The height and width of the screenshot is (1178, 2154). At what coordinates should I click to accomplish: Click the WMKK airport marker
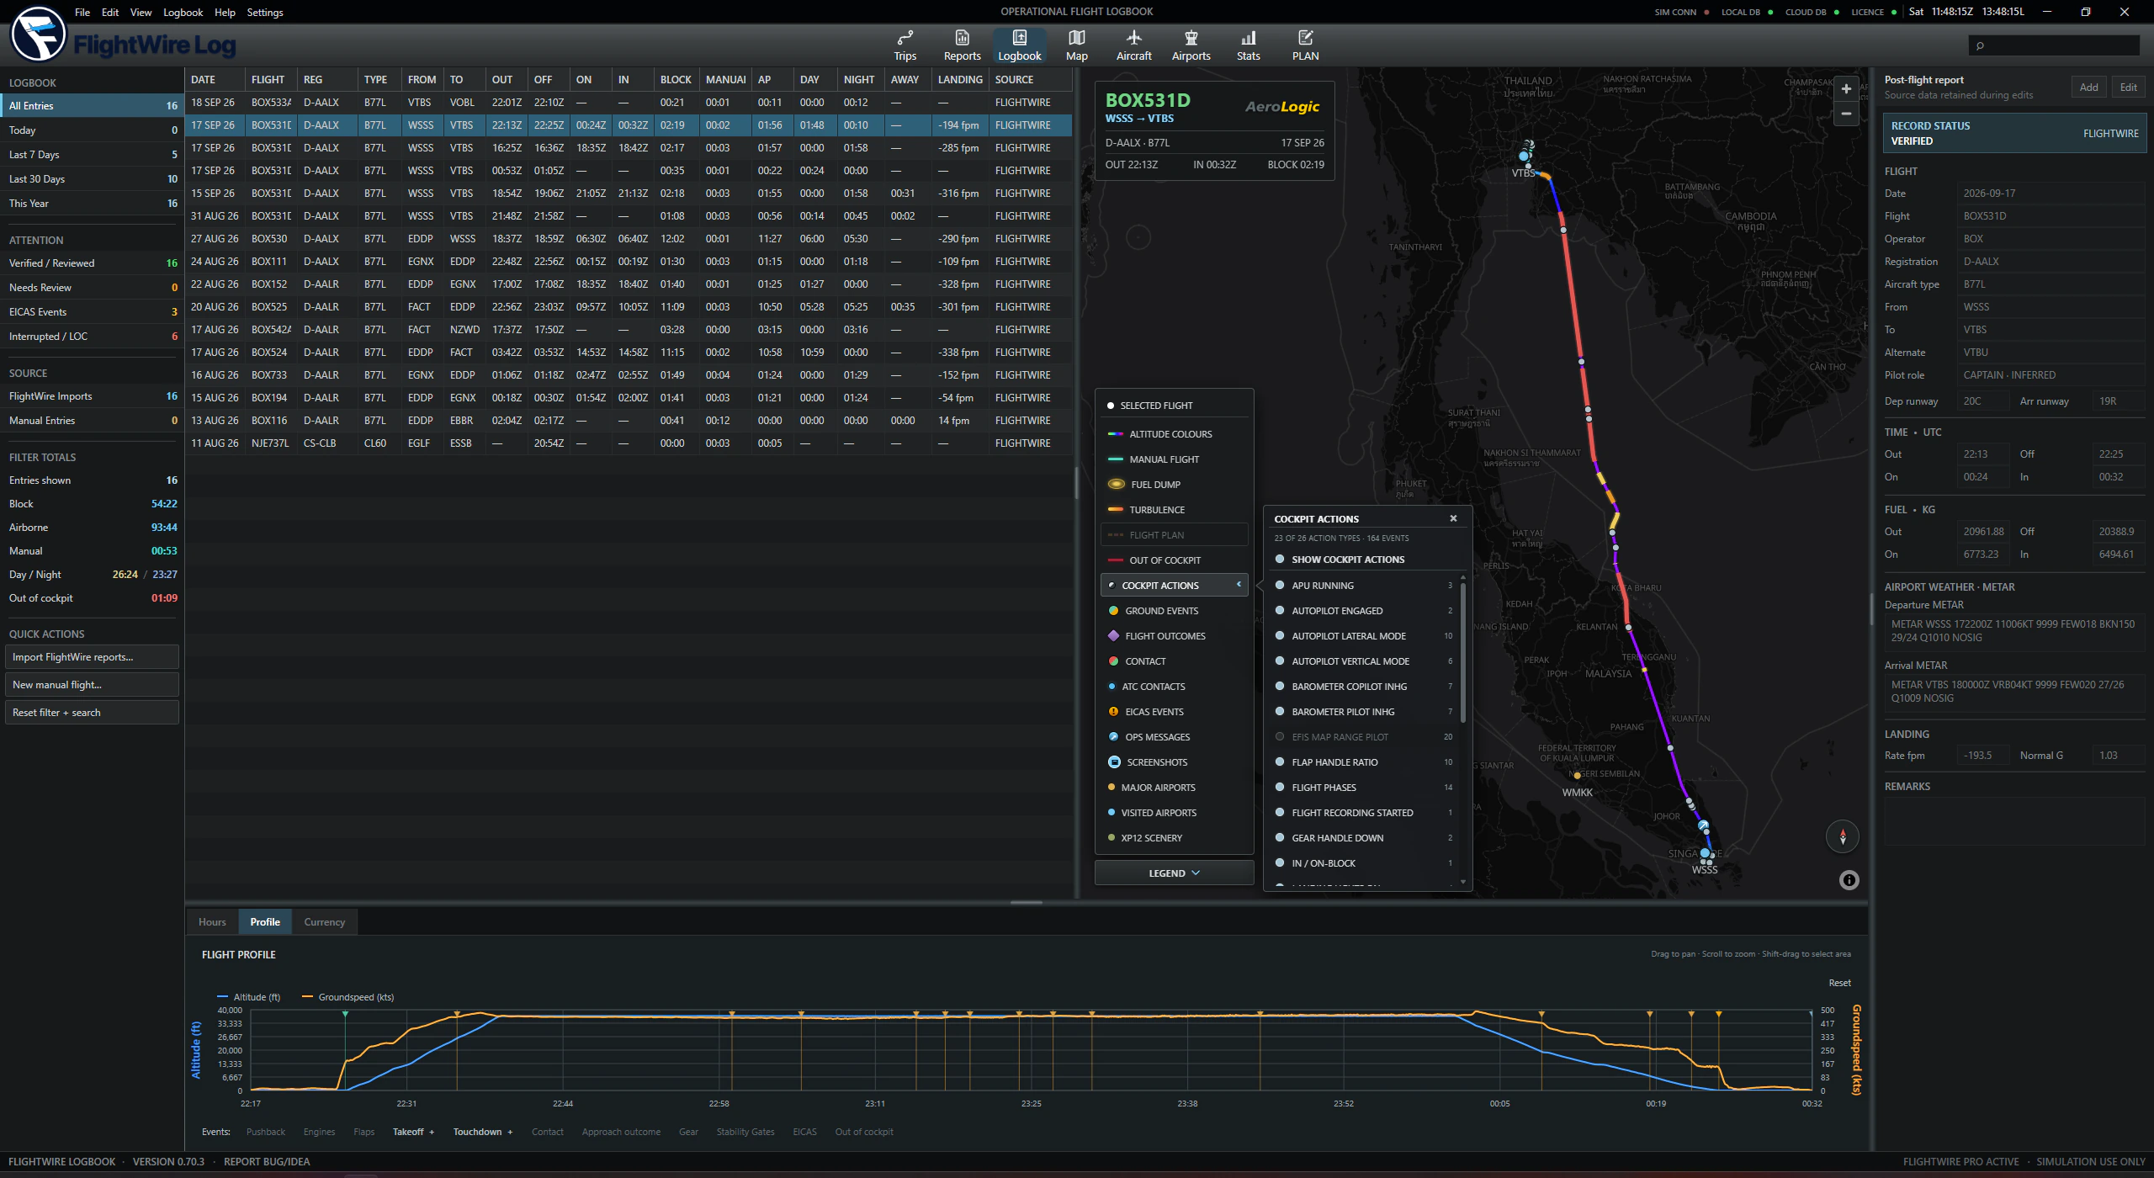point(1578,776)
